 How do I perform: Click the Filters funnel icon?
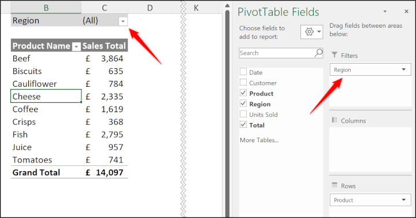point(335,55)
